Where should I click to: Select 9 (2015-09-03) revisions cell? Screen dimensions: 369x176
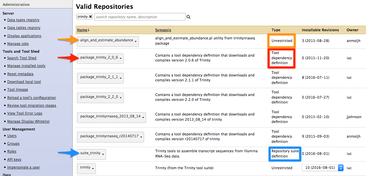pyautogui.click(x=316, y=136)
